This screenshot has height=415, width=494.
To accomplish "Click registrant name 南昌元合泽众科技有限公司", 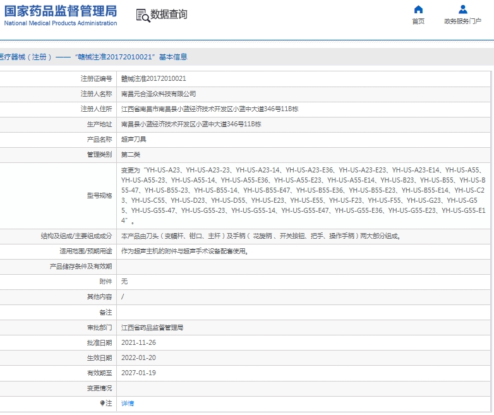I will 159,93.
